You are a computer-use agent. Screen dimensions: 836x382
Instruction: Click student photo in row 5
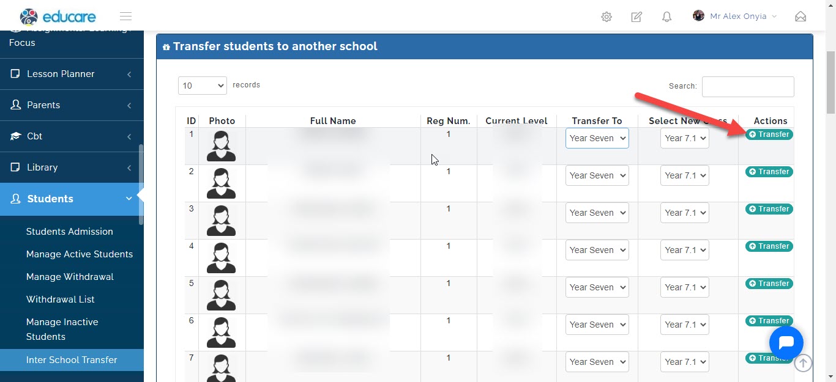[221, 295]
